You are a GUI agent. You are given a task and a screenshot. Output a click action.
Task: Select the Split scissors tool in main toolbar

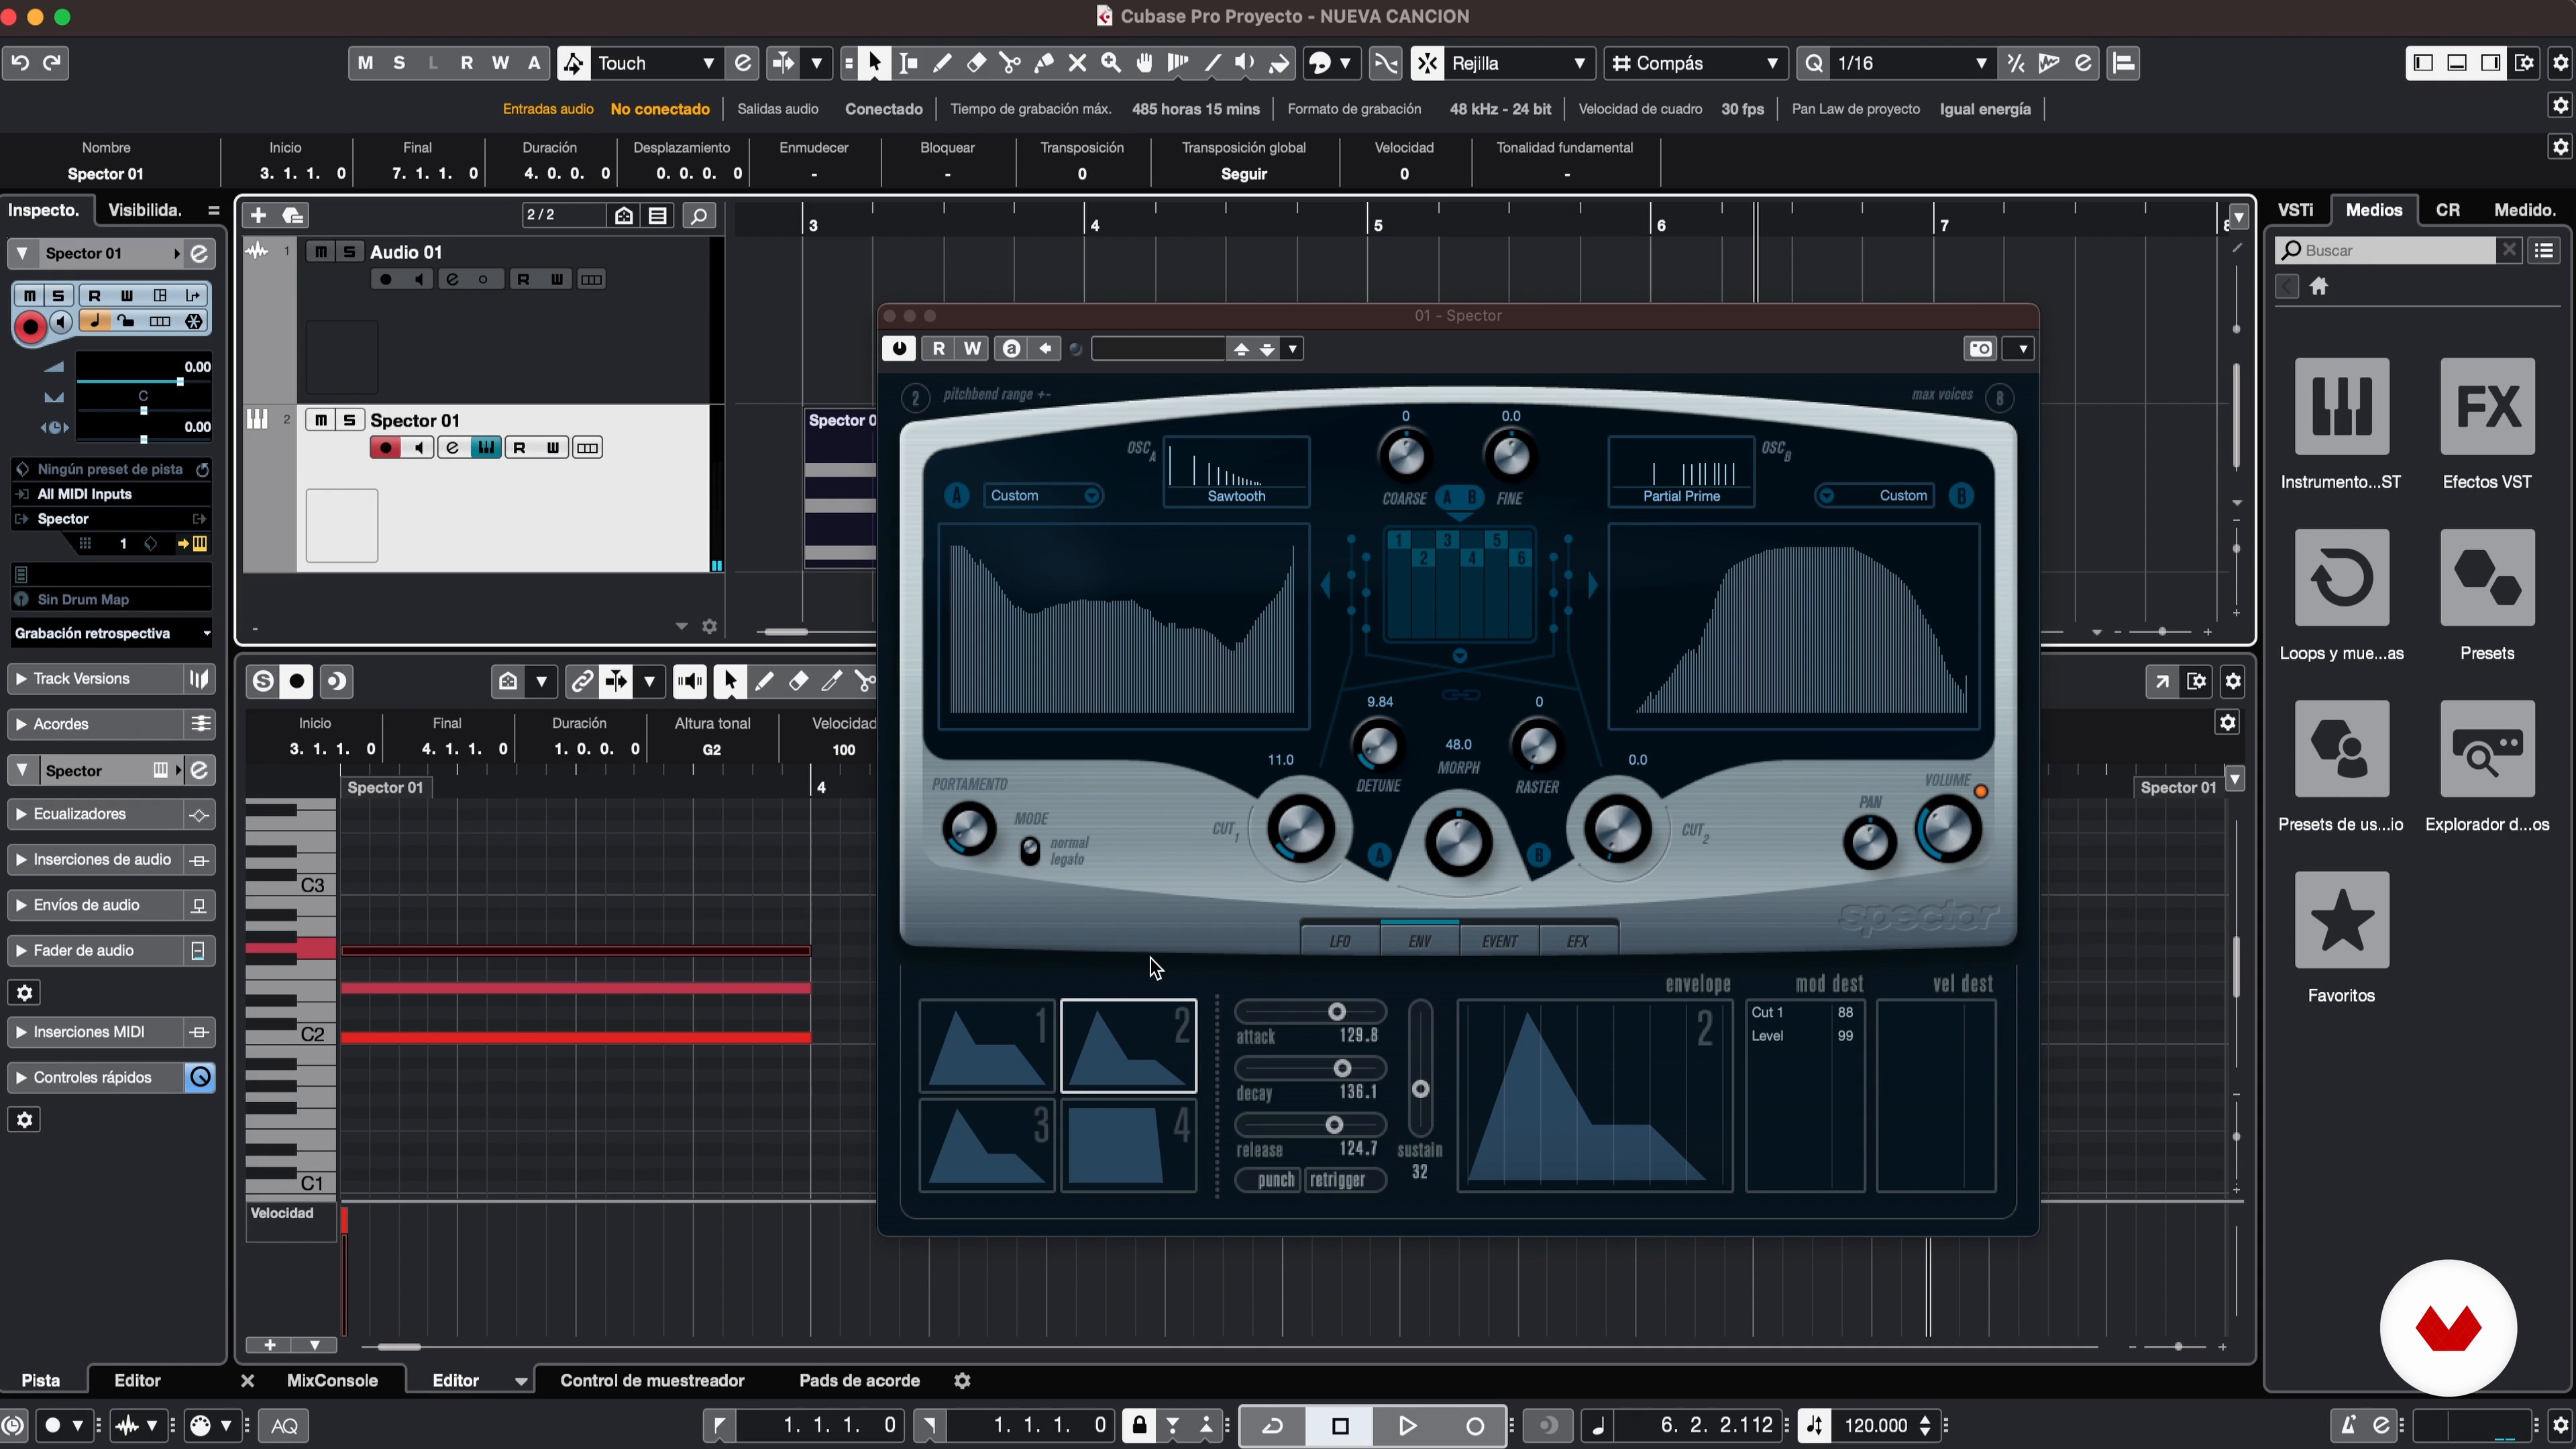1010,63
